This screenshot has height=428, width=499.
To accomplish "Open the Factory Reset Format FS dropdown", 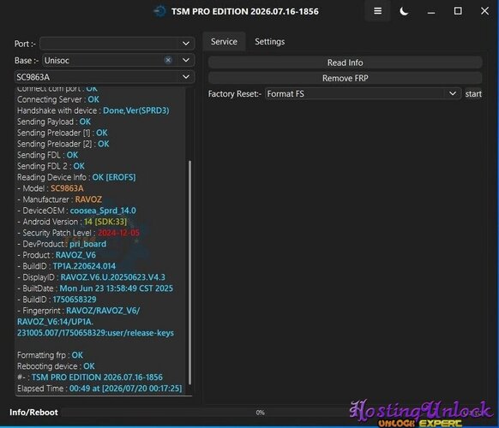I will coord(363,94).
